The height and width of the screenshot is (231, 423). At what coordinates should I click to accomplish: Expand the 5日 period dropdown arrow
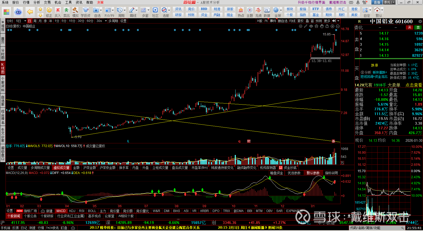(25, 21)
